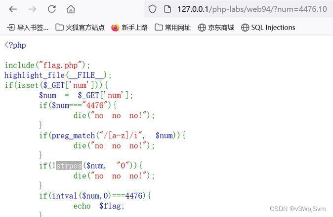
Task: Click the echo $flag line
Action: coord(99,206)
